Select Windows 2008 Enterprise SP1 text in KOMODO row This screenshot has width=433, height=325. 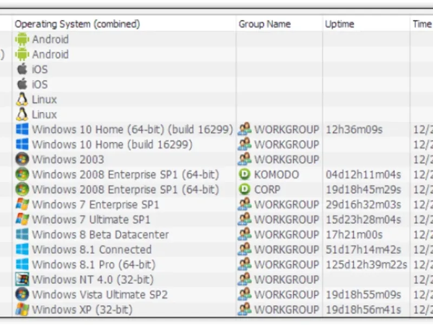tap(126, 174)
